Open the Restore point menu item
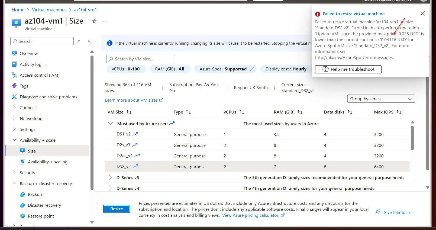This screenshot has height=230, width=436. [41, 216]
